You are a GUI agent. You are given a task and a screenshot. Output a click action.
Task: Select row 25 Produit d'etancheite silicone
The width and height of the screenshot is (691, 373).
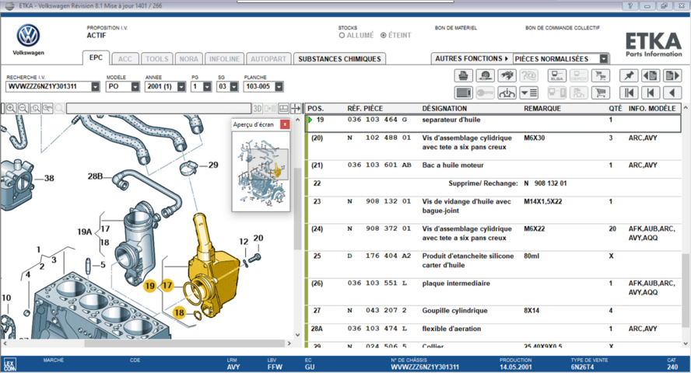pyautogui.click(x=493, y=264)
